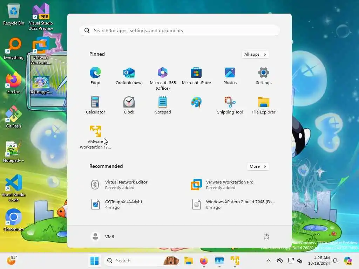
Task: Launch Outlook (new) pinned app
Action: (x=129, y=76)
